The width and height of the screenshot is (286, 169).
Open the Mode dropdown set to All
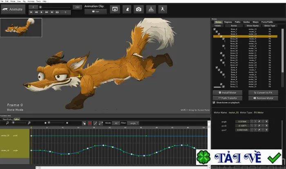(116, 123)
